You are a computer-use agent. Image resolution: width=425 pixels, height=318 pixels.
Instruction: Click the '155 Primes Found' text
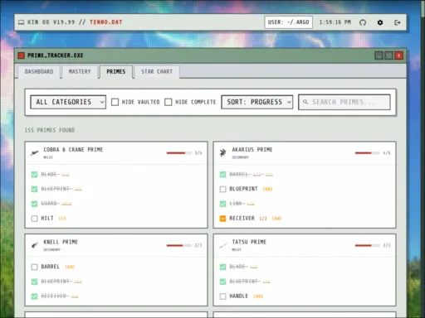pyautogui.click(x=50, y=130)
